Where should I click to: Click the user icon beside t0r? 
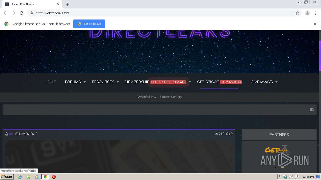(x=7, y=134)
